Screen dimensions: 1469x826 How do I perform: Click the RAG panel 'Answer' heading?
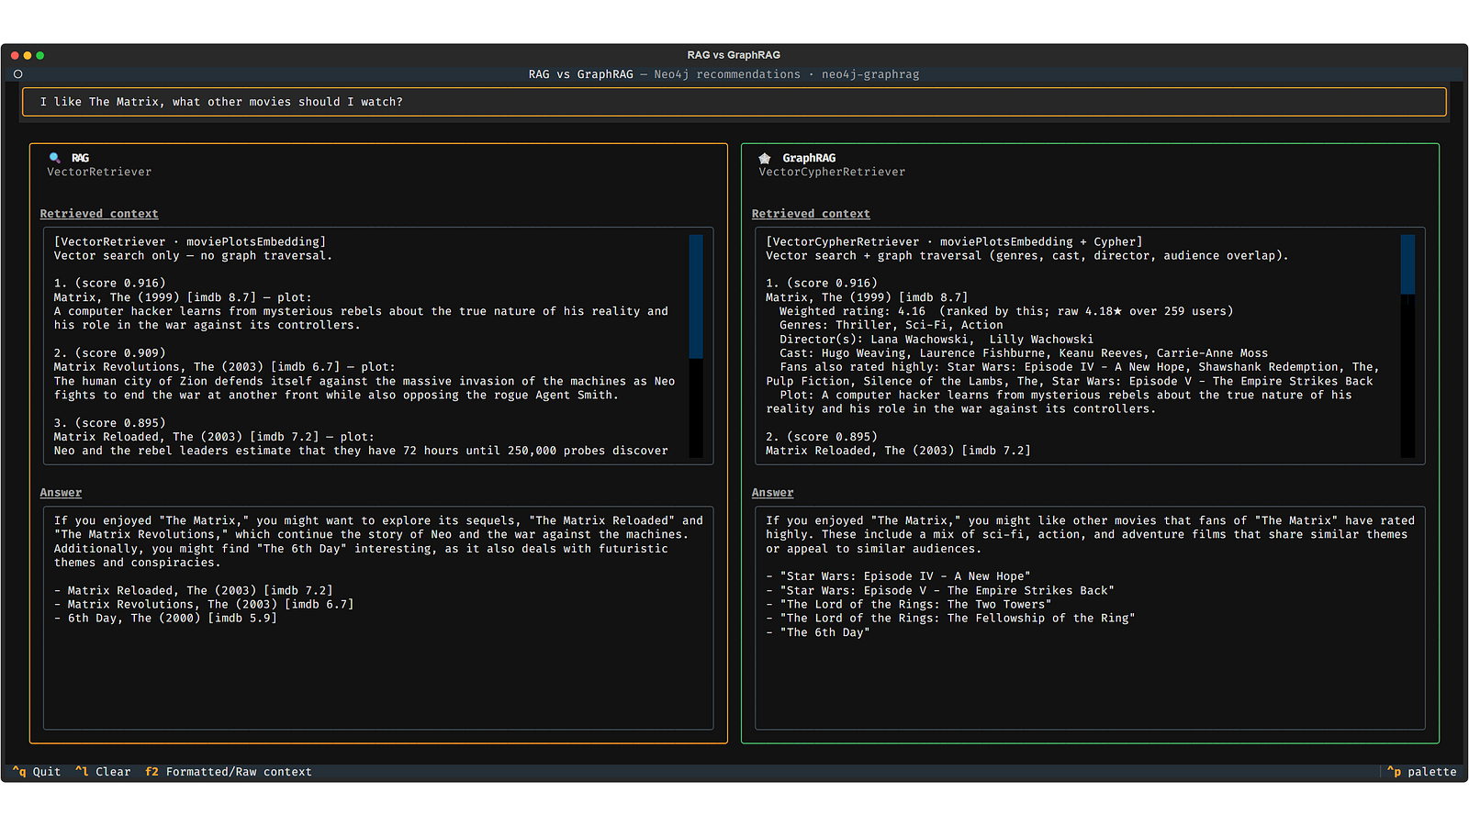(61, 493)
